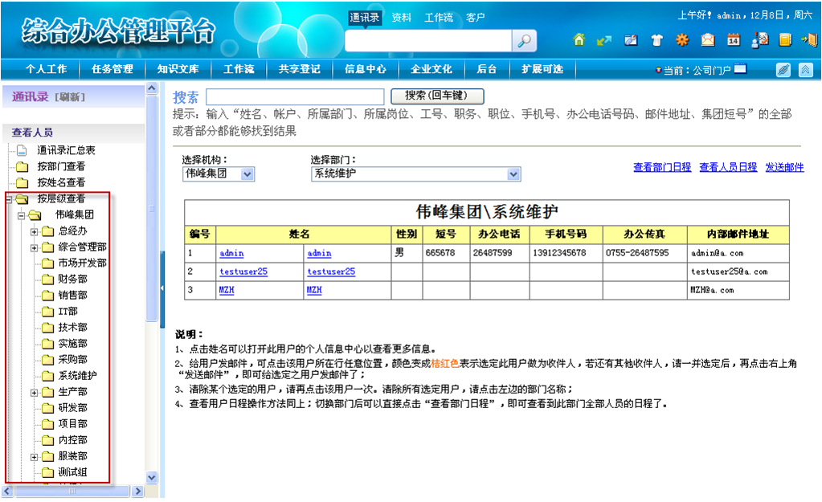The height and width of the screenshot is (502, 822).
Task: Open the 信息中心 menu
Action: 366,69
